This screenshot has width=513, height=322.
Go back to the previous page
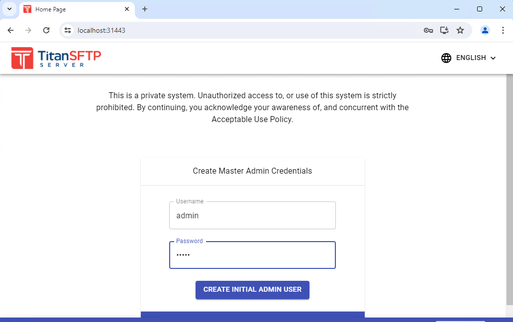point(11,30)
